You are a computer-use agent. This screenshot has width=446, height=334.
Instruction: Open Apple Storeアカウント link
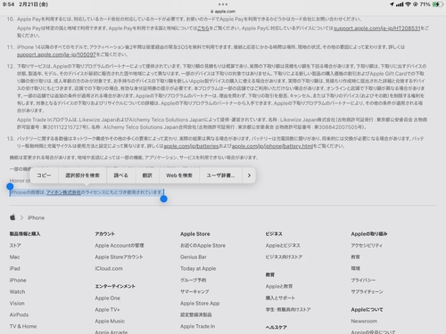coord(119,257)
